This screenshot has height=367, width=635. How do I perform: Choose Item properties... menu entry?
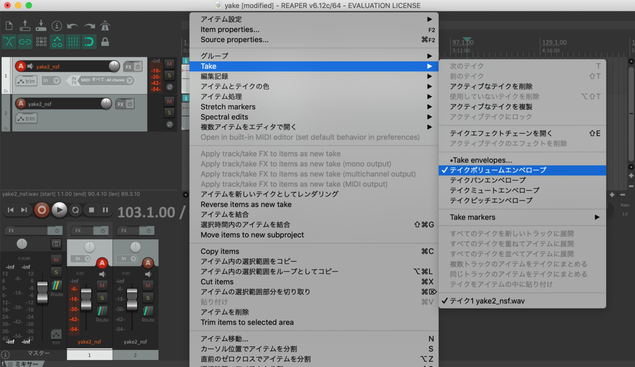[x=314, y=30]
